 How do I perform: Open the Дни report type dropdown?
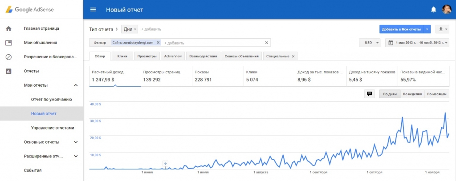pos(130,29)
